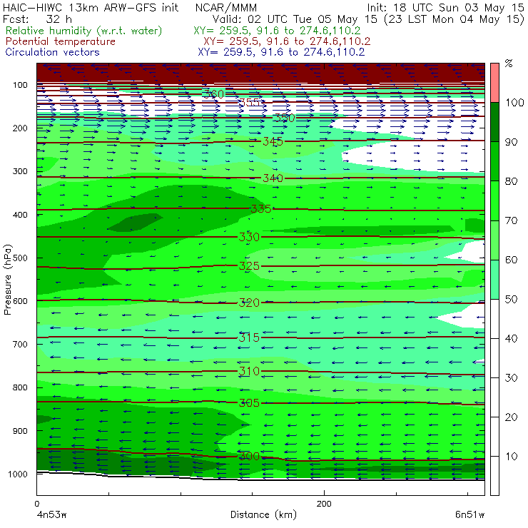Click the 90 colorbar value label
This screenshot has width=528, height=528.
pyautogui.click(x=511, y=142)
